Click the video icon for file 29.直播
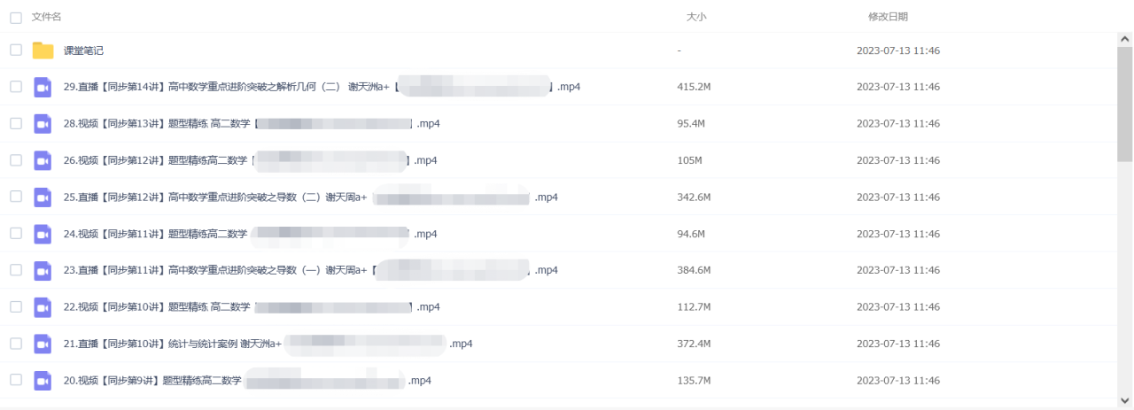This screenshot has width=1134, height=410. (x=43, y=87)
